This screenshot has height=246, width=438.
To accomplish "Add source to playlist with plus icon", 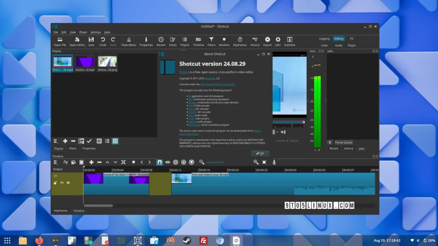I will click(x=65, y=141).
